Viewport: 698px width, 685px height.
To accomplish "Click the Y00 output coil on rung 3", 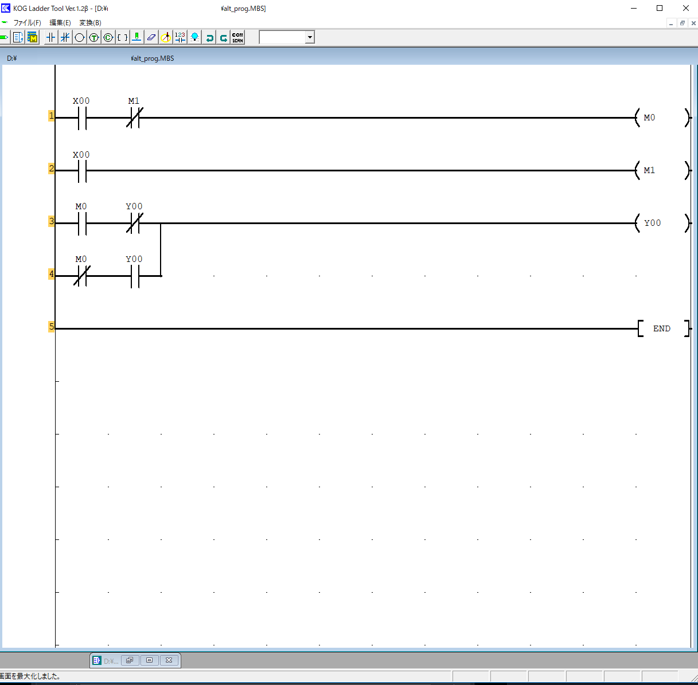I will (661, 223).
